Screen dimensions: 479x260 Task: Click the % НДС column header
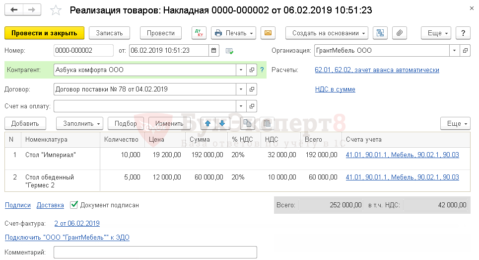(244, 140)
